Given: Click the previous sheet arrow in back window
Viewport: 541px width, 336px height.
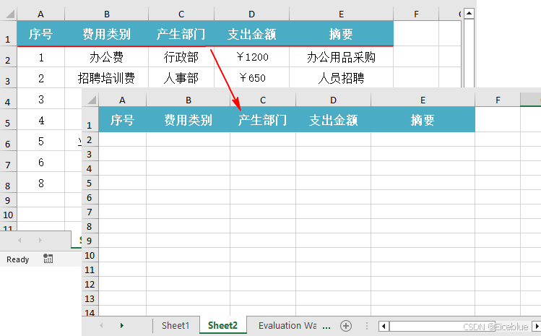Looking at the screenshot, I should pyautogui.click(x=20, y=240).
